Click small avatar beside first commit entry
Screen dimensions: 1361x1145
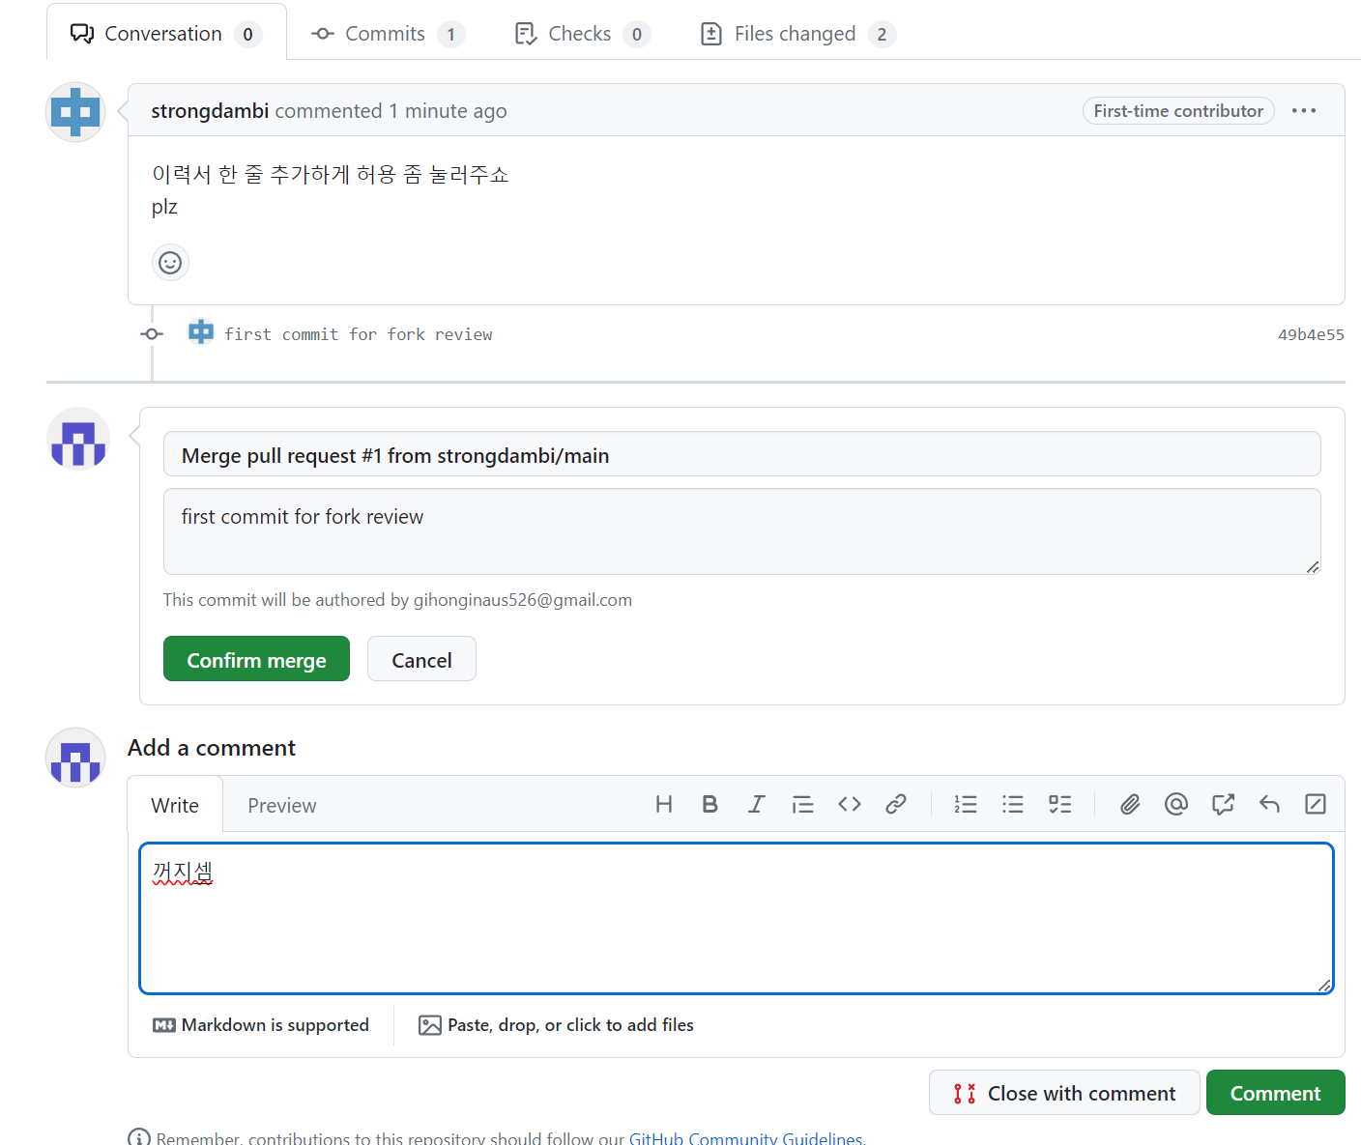point(201,332)
